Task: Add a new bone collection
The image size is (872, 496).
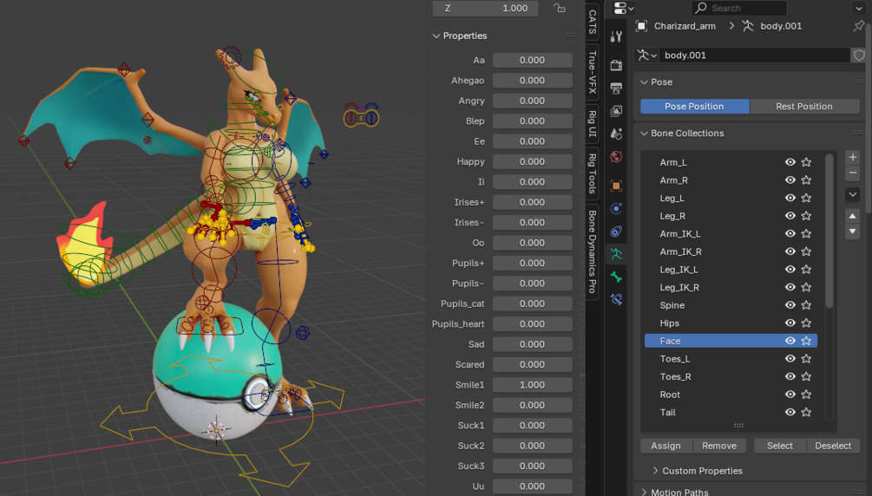Action: pos(852,157)
